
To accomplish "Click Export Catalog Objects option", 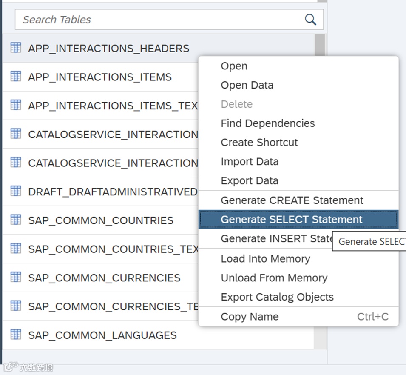I will pyautogui.click(x=277, y=297).
